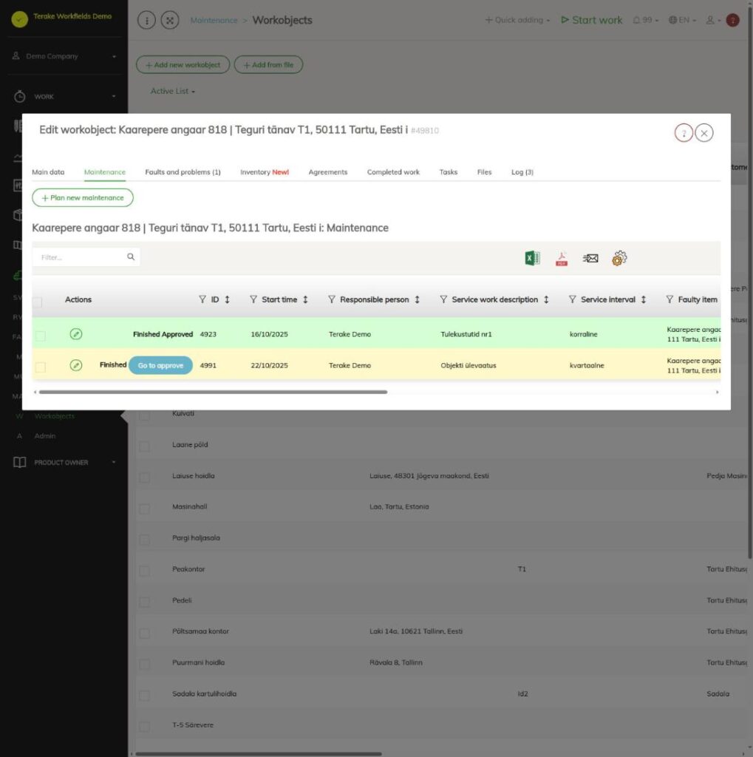Expand the WORK sidebar section
Screen dimensions: 753x757
pyautogui.click(x=64, y=97)
